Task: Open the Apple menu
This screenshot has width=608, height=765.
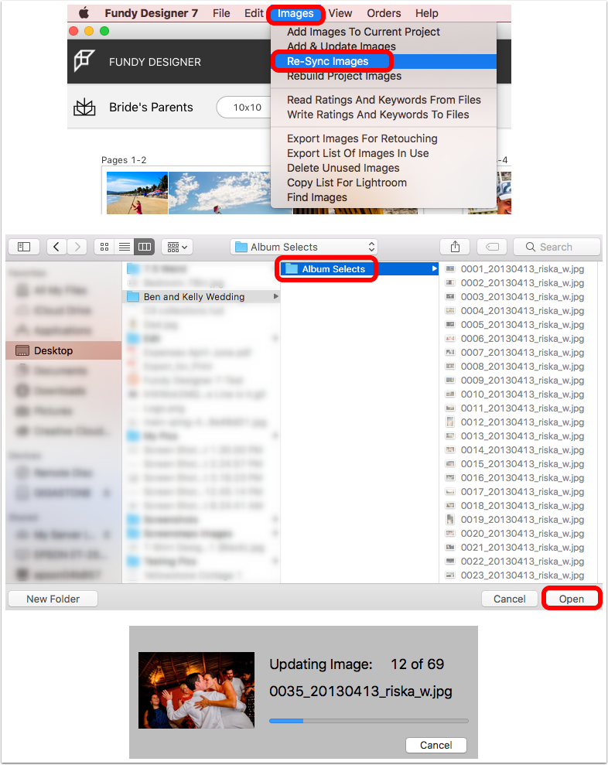Action: pos(84,13)
